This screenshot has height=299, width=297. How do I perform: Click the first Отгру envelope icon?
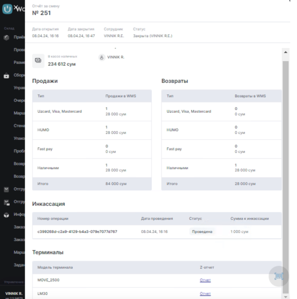coord(6,189)
